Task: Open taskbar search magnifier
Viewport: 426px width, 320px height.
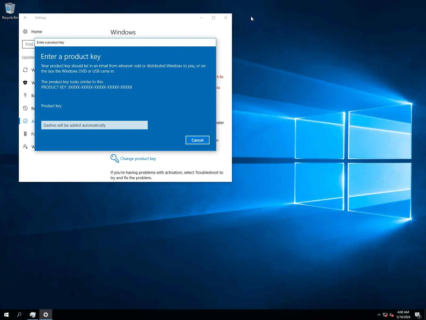Action: point(19,315)
